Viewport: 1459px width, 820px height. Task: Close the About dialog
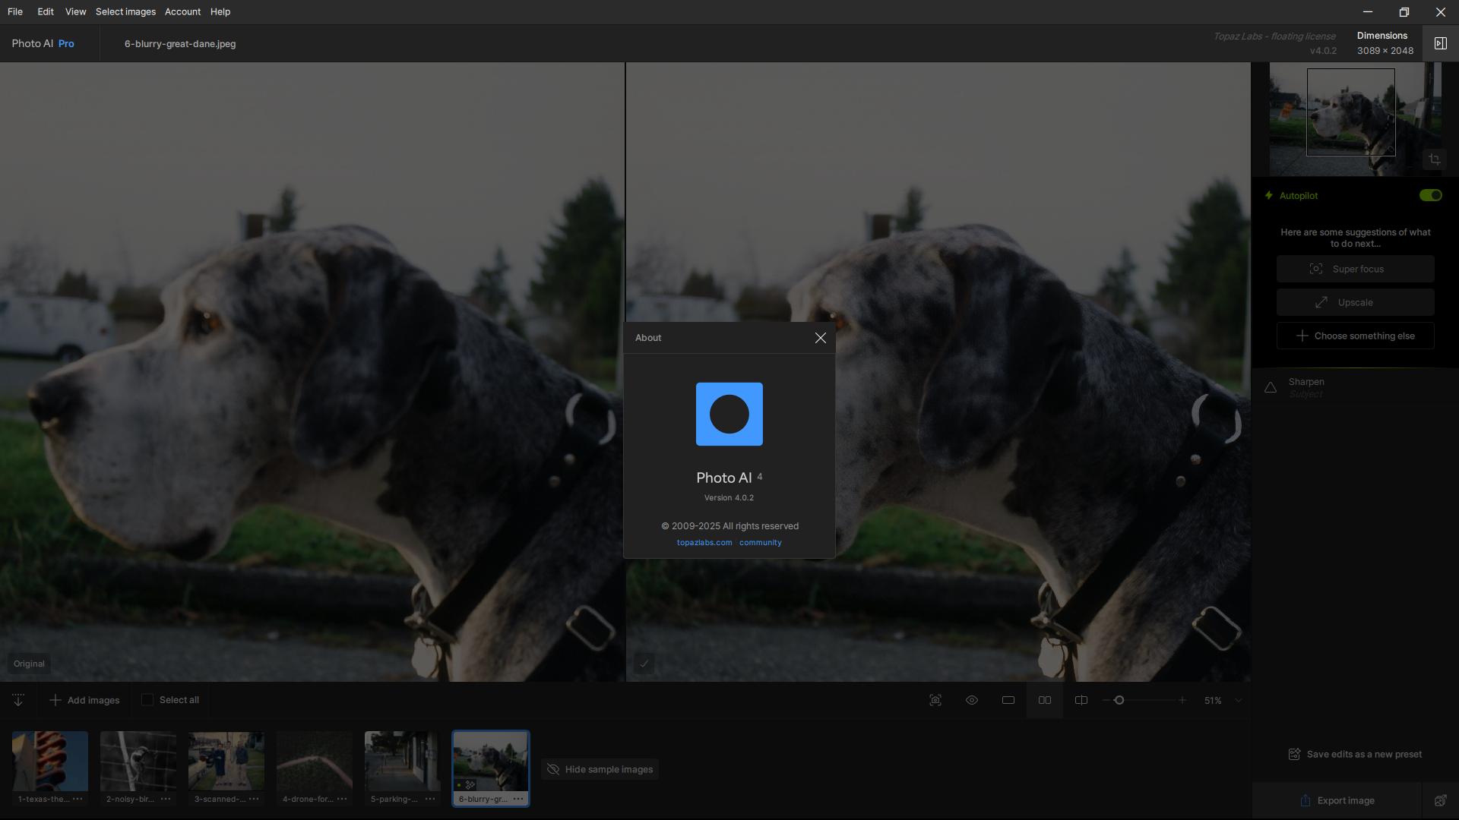tap(821, 338)
